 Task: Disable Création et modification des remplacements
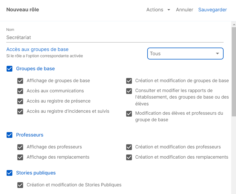(x=129, y=157)
